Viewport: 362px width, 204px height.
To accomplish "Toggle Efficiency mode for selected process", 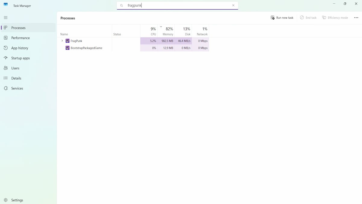I will tap(335, 18).
